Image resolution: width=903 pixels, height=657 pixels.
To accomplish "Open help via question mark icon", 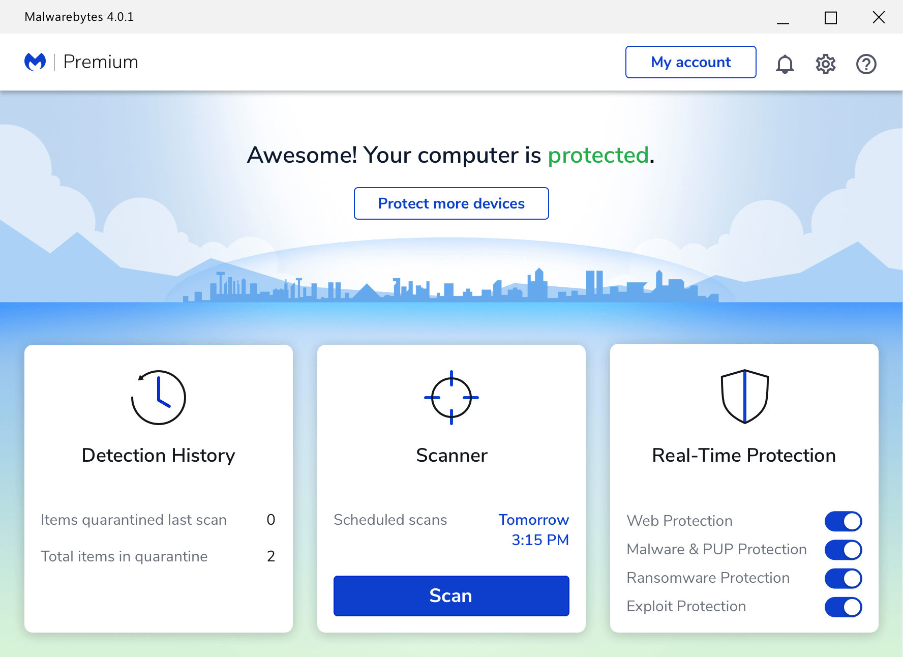I will 866,64.
